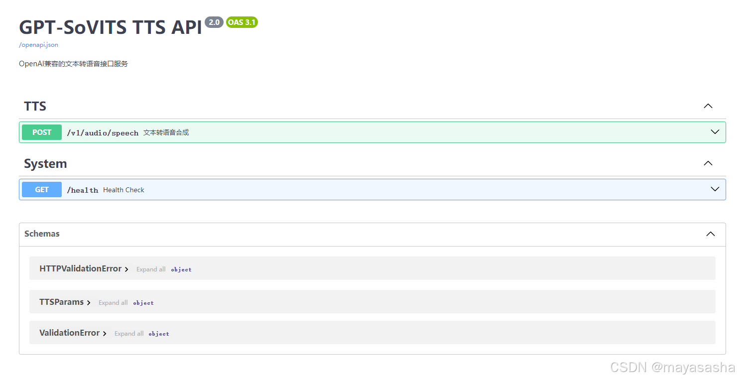Open the /openapi.json link
The width and height of the screenshot is (737, 380).
pyautogui.click(x=38, y=45)
